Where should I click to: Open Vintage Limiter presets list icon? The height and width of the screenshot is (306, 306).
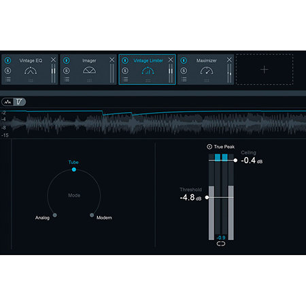(x=125, y=80)
